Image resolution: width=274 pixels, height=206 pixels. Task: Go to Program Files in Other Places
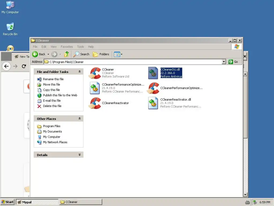click(x=52, y=126)
